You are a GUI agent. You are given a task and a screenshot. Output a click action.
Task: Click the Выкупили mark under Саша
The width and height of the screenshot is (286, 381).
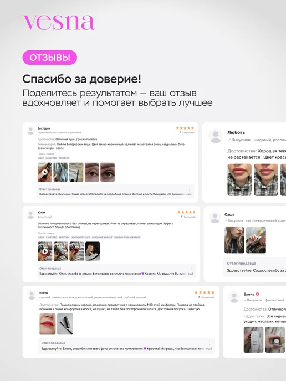click(x=234, y=220)
